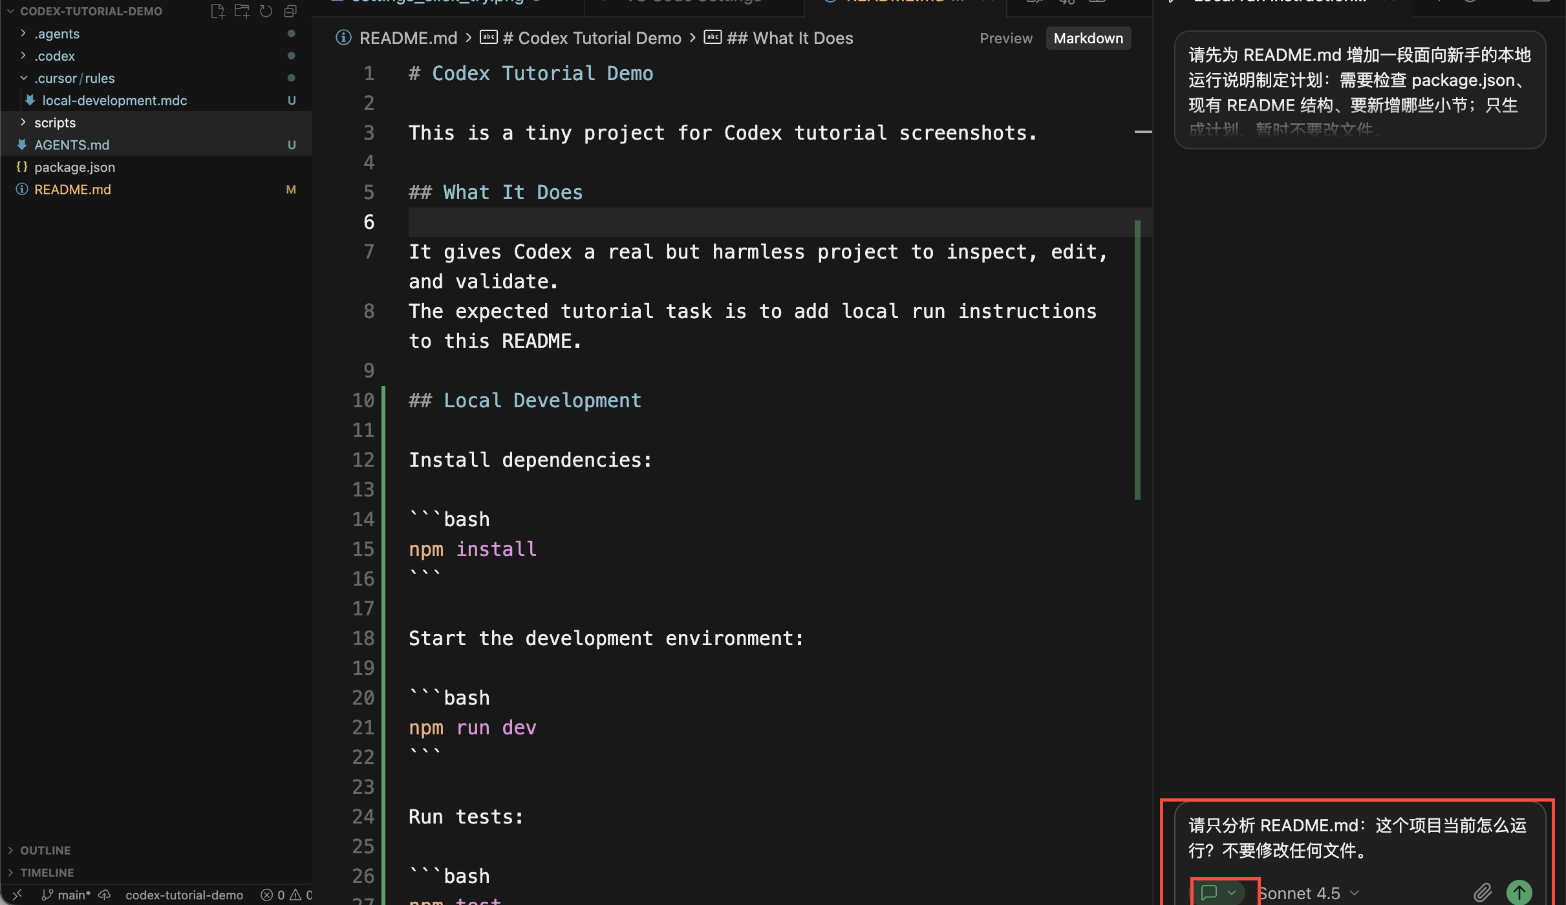Click package.json braces icon in tree
The width and height of the screenshot is (1566, 905).
(22, 167)
